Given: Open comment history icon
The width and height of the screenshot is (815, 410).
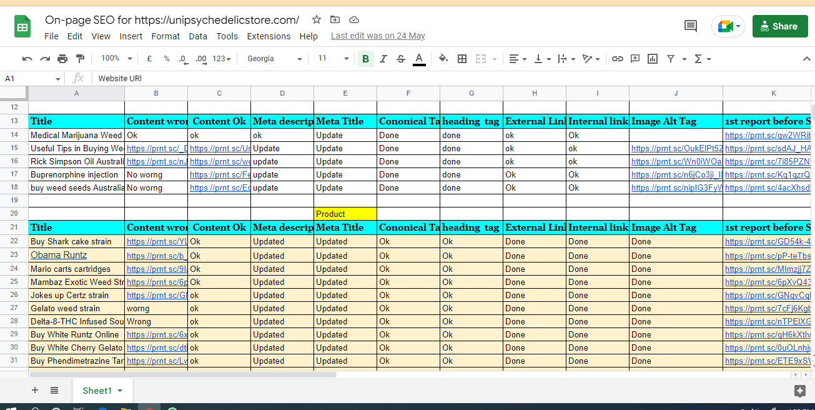Looking at the screenshot, I should tap(691, 26).
